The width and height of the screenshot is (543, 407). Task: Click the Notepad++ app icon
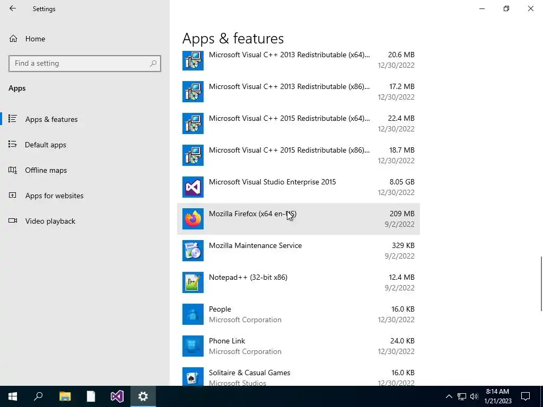click(x=193, y=283)
